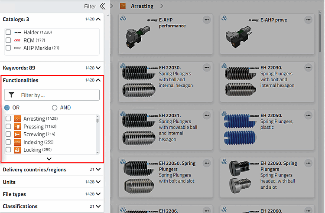Expand the Keywords section

[x=98, y=68]
